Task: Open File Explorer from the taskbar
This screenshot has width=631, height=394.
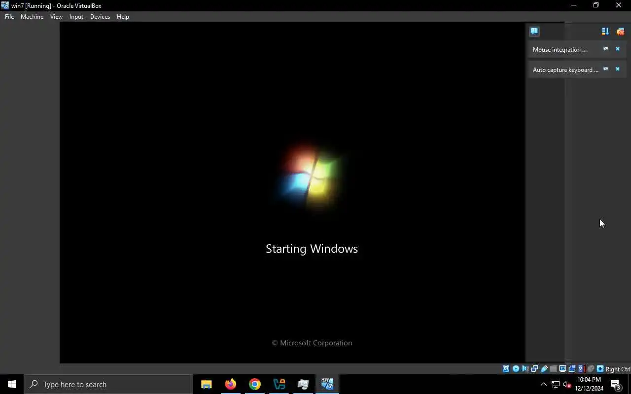Action: [206, 384]
